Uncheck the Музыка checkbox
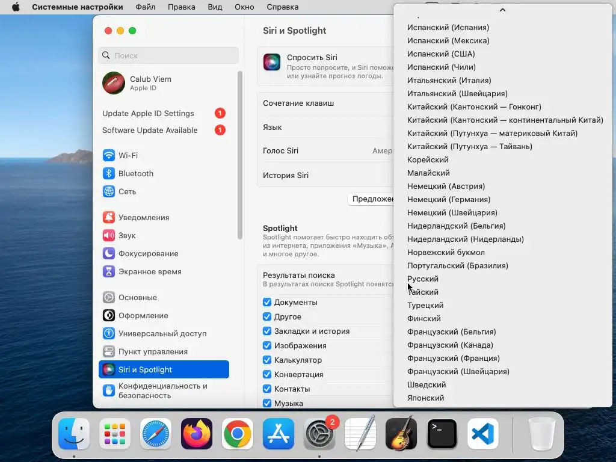 [267, 403]
